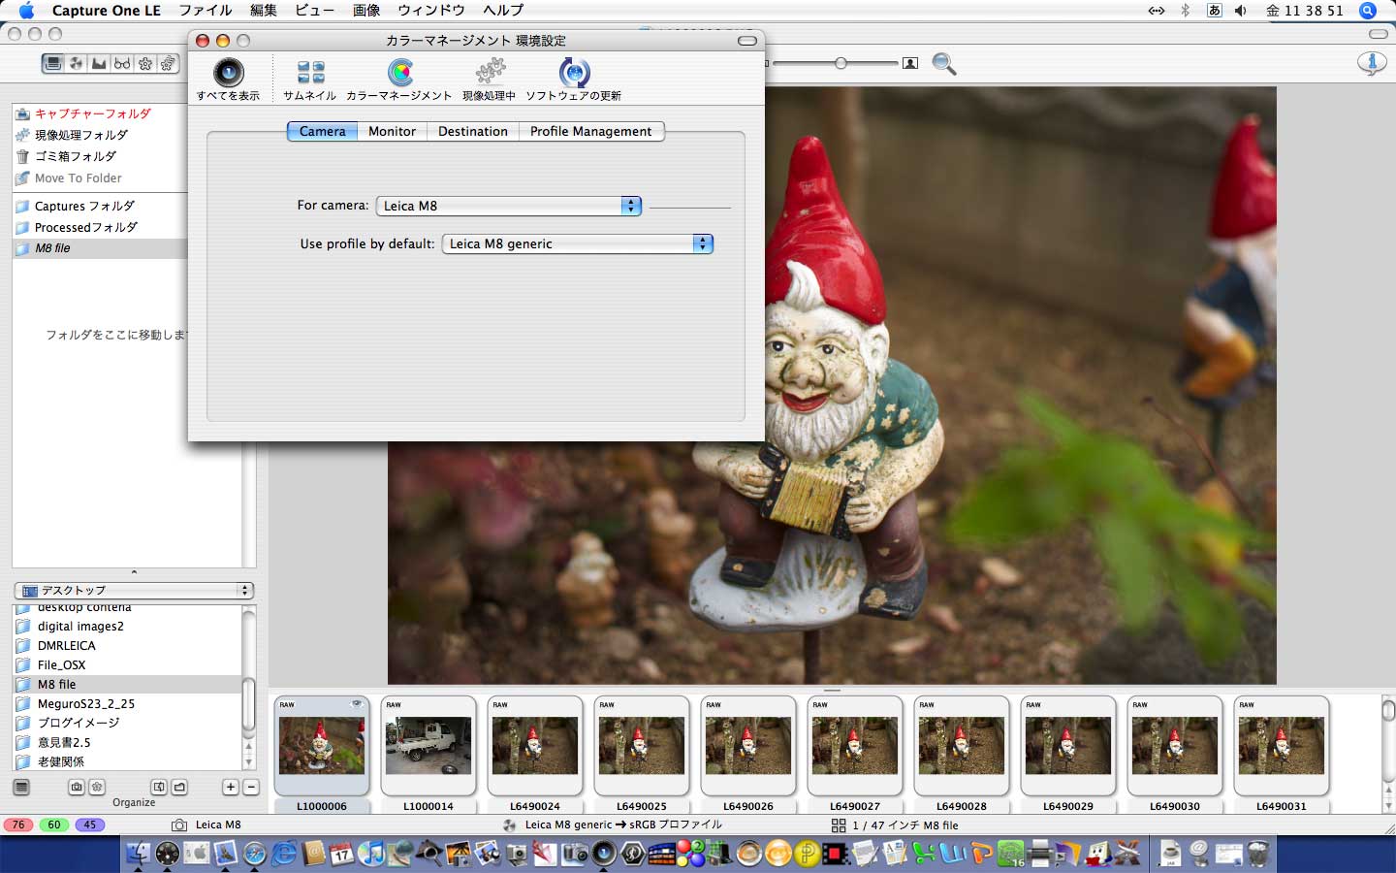This screenshot has height=873, width=1396.
Task: Open the For camera Leica M8 dropdown
Action: 509,206
